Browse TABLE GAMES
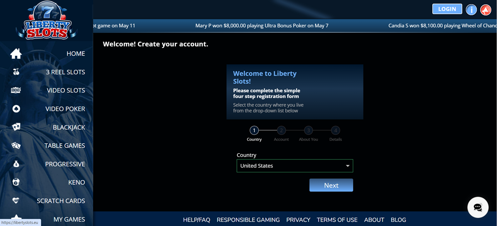The height and width of the screenshot is (226, 497). [65, 145]
